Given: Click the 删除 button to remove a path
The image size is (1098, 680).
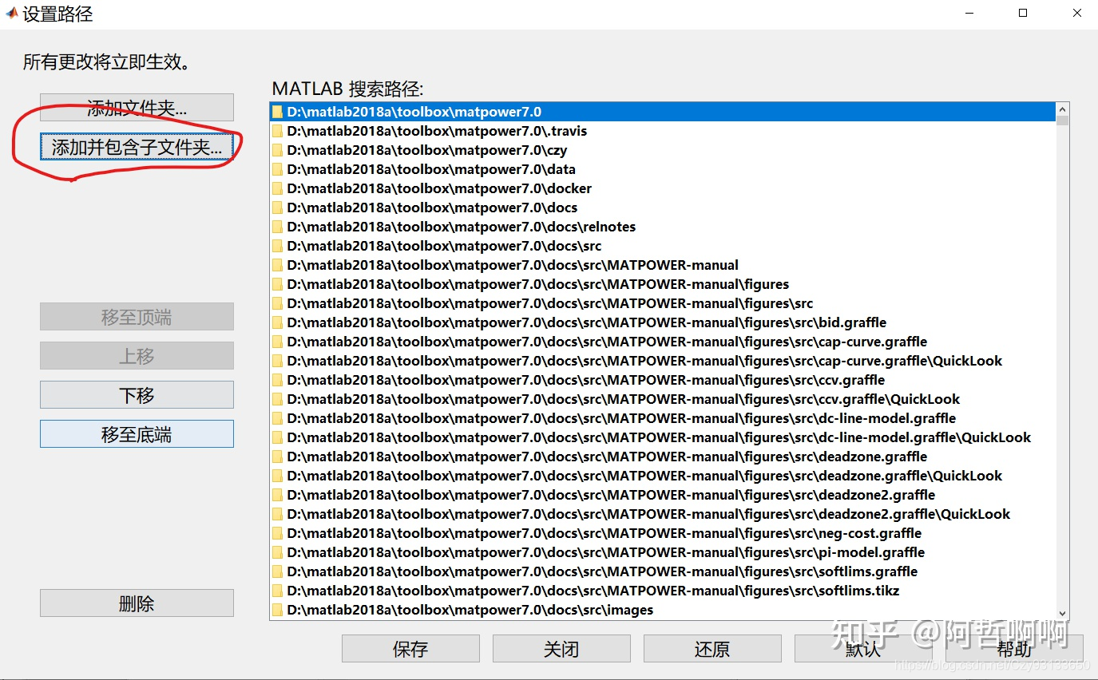Looking at the screenshot, I should 136,603.
